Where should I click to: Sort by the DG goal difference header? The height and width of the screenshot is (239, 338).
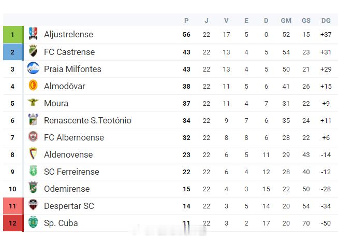[x=326, y=21]
